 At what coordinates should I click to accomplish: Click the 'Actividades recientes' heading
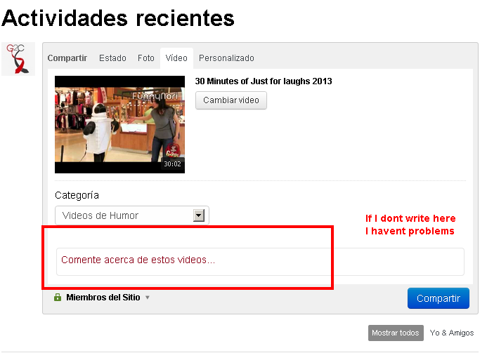(118, 18)
